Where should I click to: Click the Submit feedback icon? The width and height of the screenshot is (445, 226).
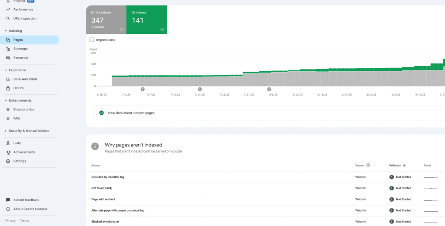coord(8,200)
